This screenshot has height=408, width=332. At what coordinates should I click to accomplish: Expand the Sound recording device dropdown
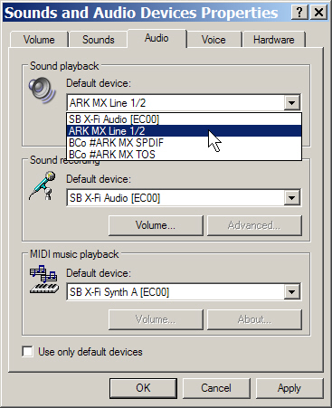291,198
